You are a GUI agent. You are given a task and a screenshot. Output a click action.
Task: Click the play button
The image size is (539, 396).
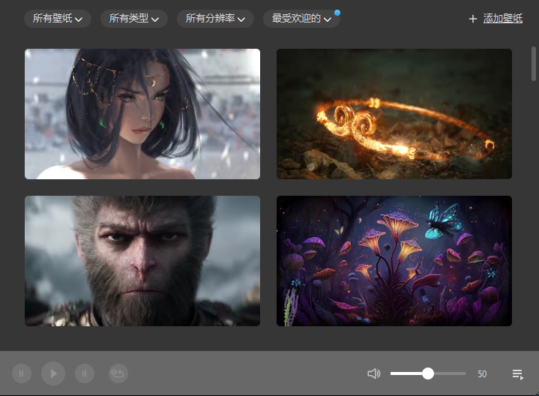(x=53, y=373)
